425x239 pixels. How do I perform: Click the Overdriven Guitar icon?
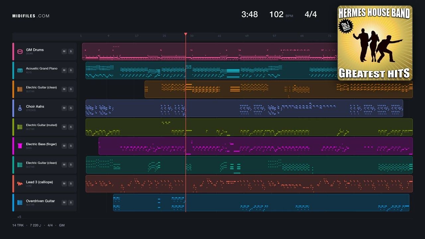click(x=20, y=202)
